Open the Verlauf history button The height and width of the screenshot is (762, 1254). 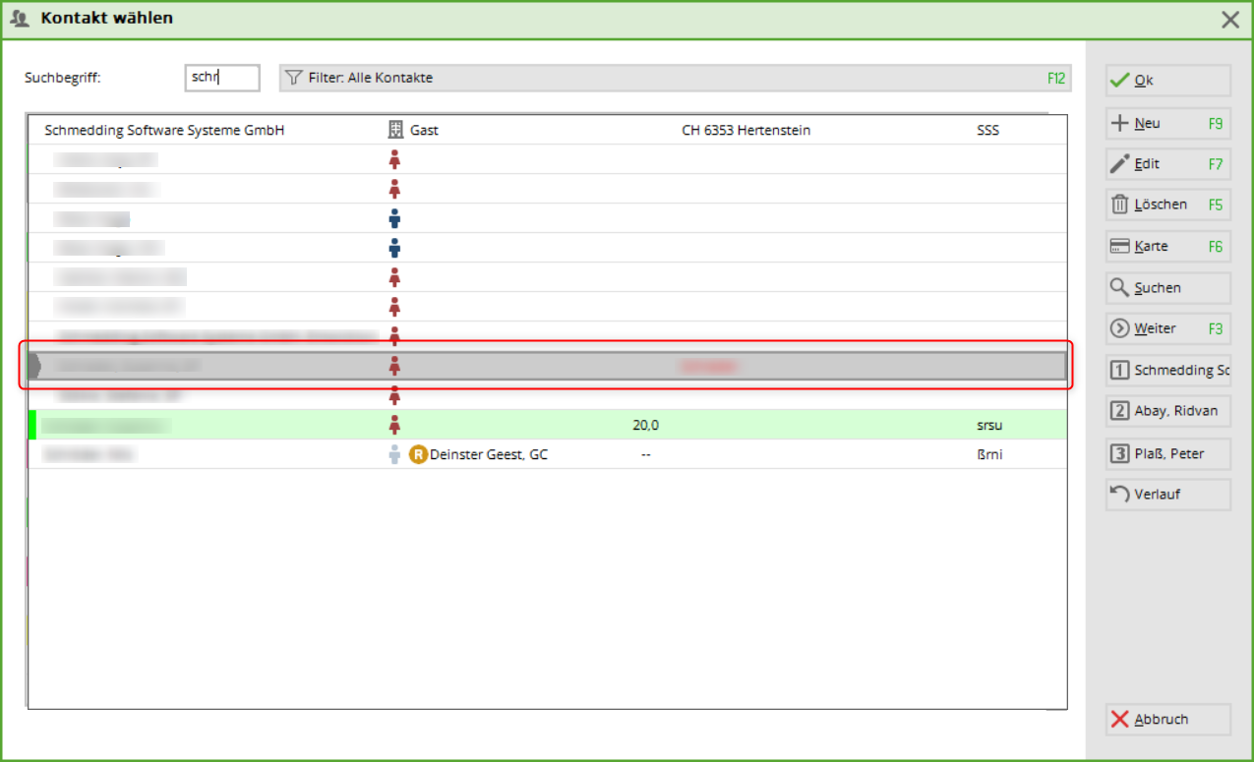1167,495
